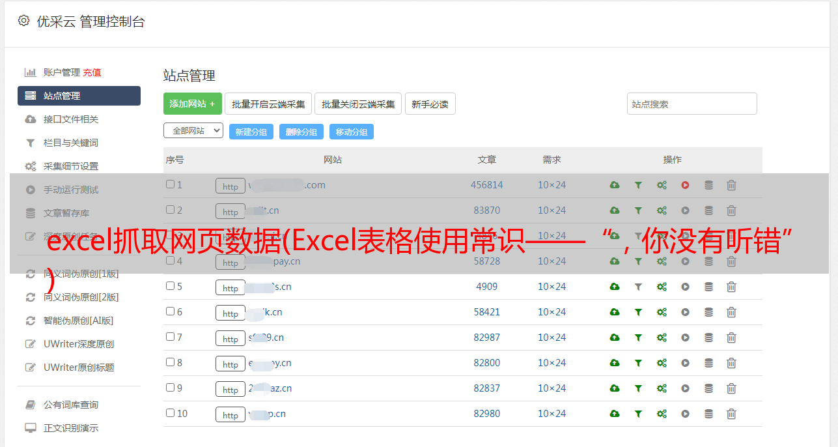
Task: Open 接口文件相关 in the sidebar
Action: [x=71, y=119]
